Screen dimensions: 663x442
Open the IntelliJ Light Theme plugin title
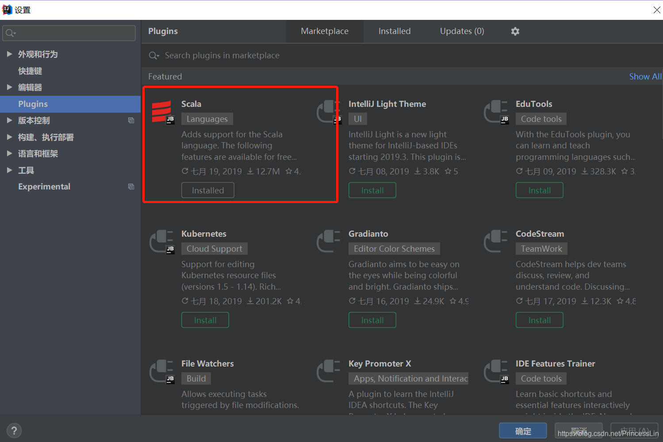pyautogui.click(x=387, y=104)
